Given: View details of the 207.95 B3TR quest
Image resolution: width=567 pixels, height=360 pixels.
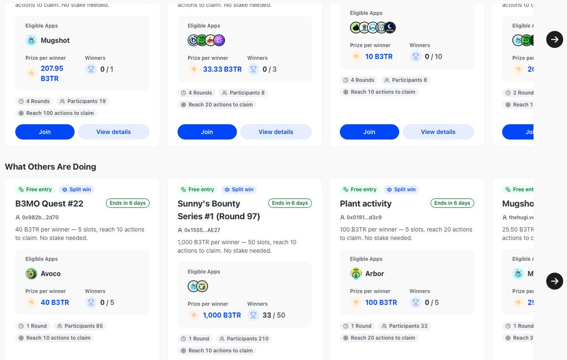Looking at the screenshot, I should coord(113,132).
